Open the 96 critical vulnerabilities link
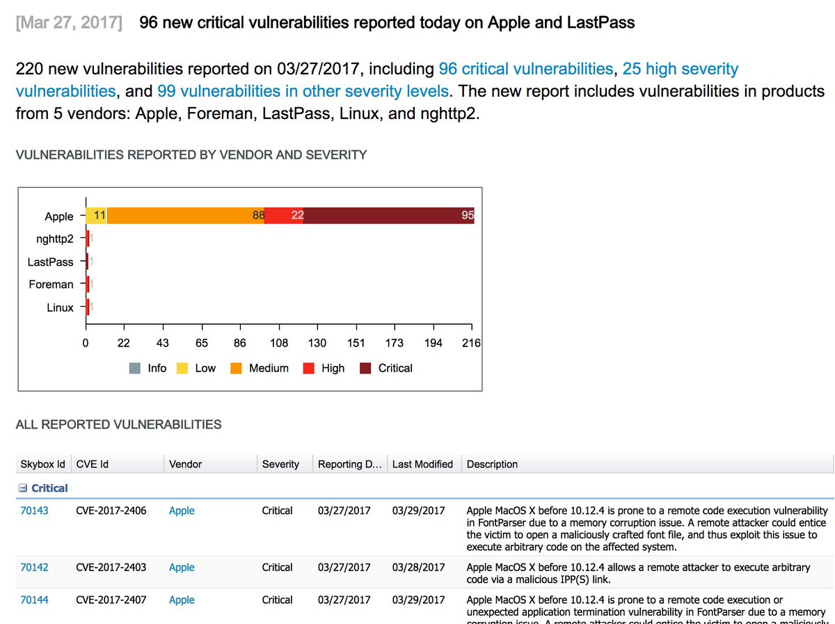 (x=525, y=69)
